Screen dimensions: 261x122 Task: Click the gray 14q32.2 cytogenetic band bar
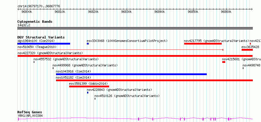click(135, 28)
